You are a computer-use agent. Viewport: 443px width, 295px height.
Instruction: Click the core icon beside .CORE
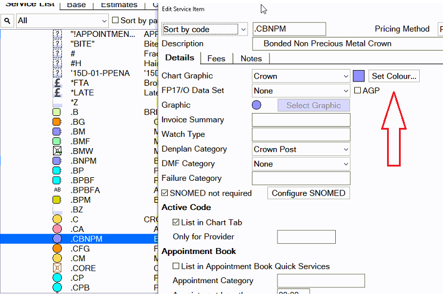(57, 268)
